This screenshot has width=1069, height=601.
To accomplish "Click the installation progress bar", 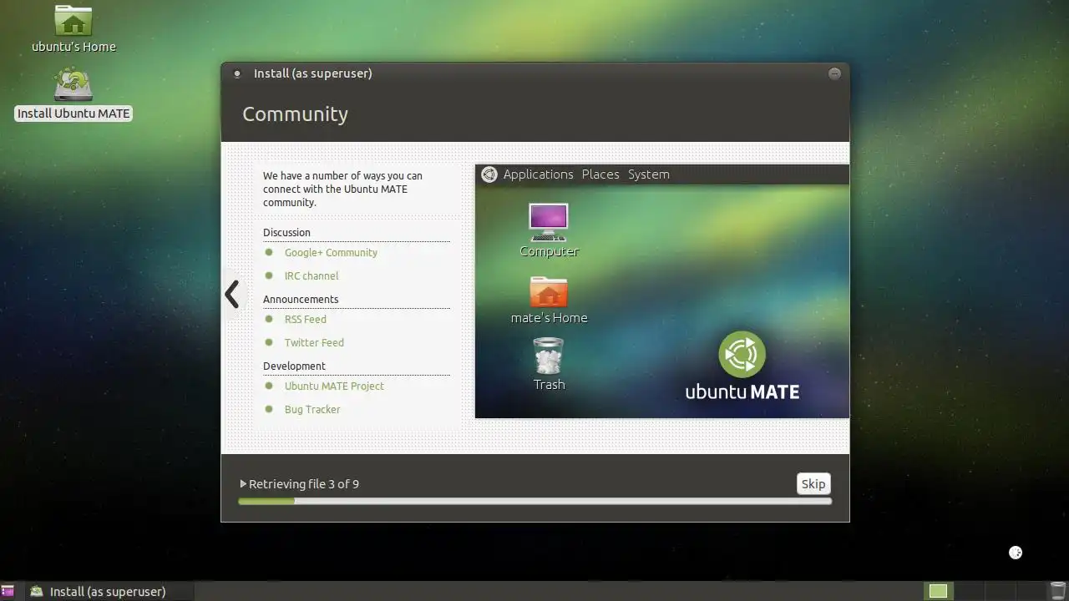I will point(534,502).
